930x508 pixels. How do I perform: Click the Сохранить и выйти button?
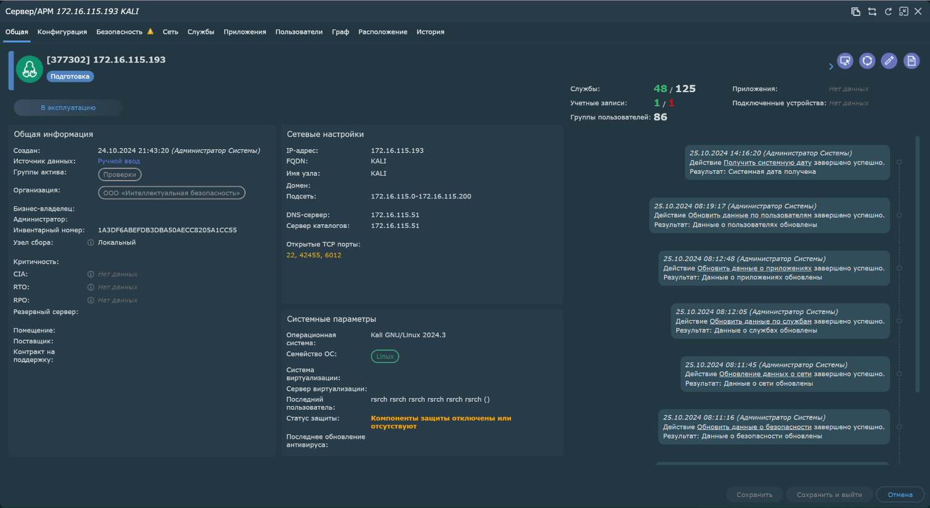829,495
